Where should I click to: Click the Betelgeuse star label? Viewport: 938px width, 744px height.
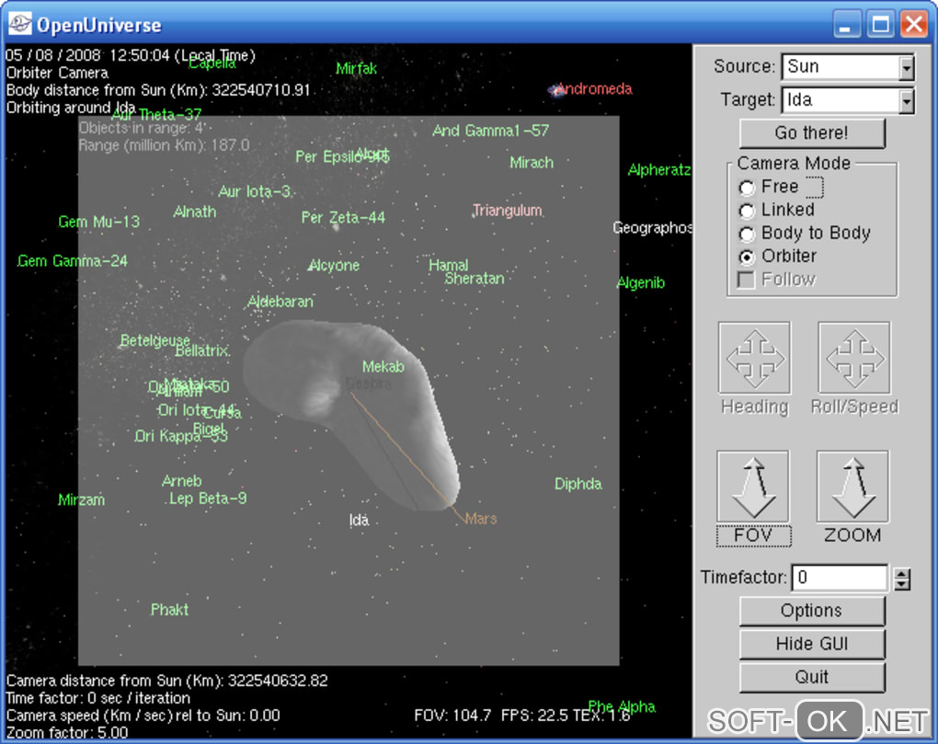pyautogui.click(x=154, y=341)
